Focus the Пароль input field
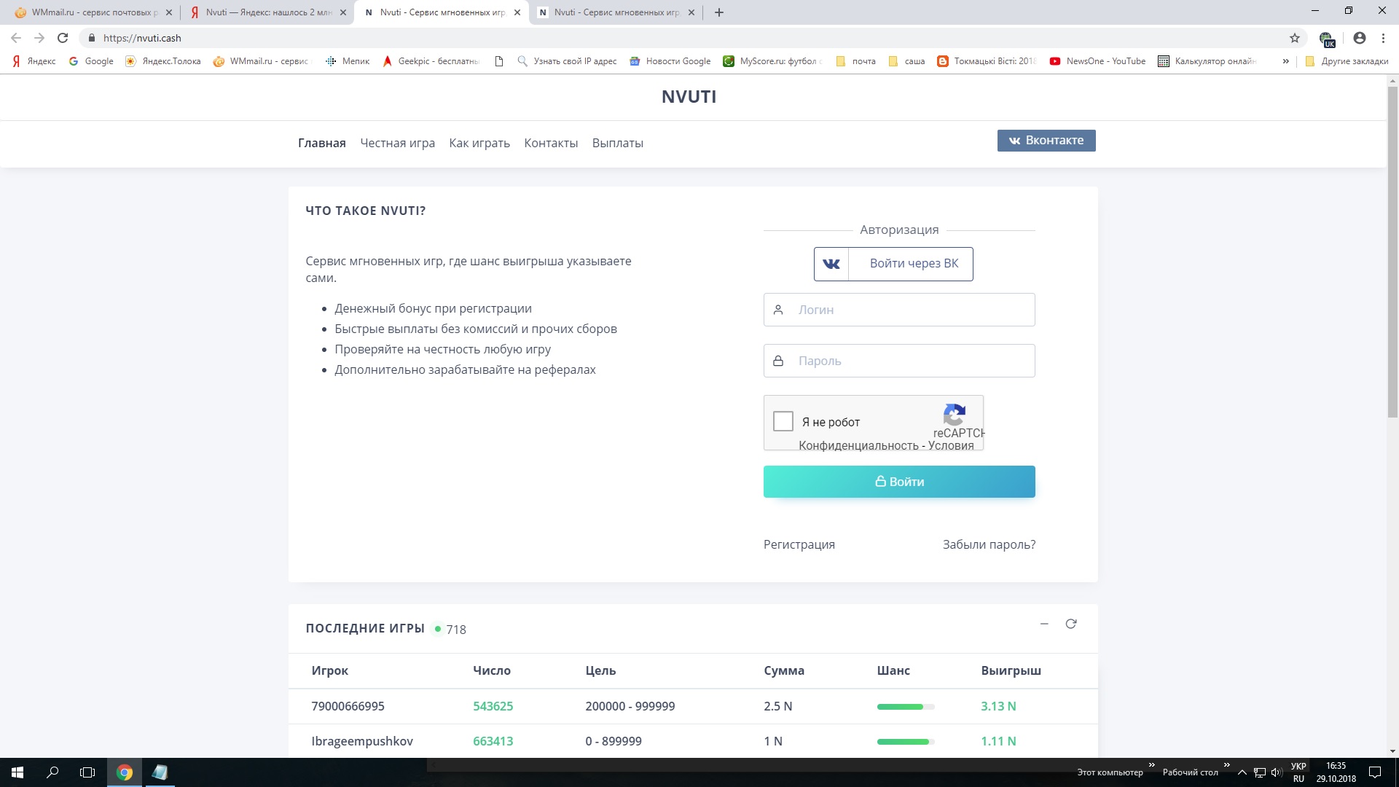 tap(899, 361)
